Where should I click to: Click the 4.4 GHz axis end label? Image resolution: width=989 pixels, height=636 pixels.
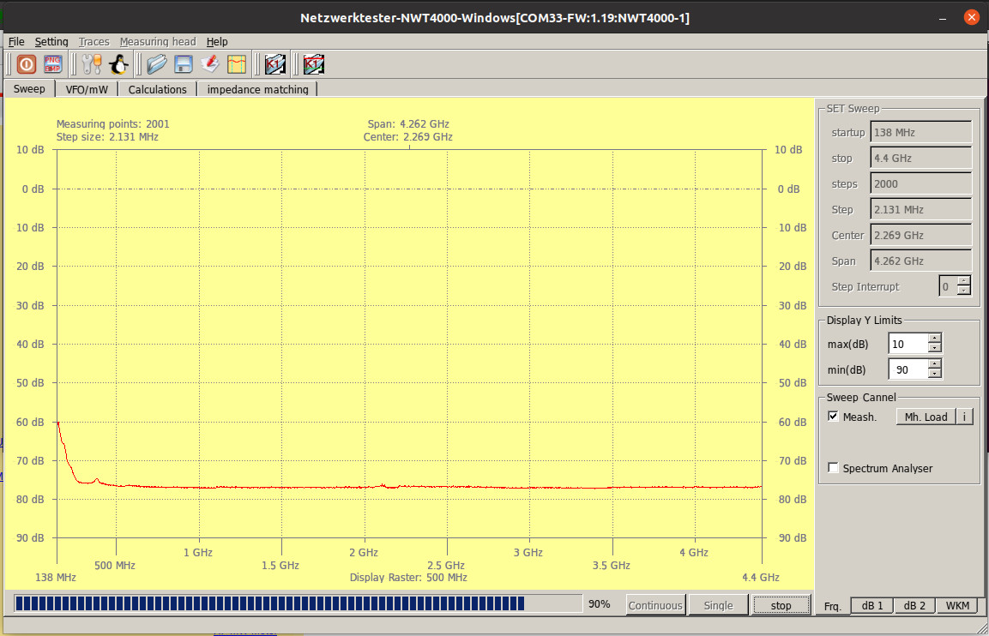(x=761, y=578)
